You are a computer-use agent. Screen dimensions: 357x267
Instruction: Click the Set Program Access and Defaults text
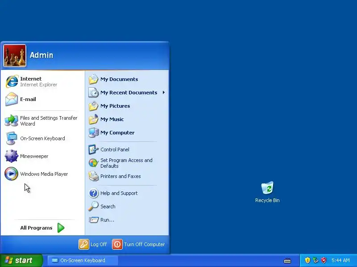point(126,163)
